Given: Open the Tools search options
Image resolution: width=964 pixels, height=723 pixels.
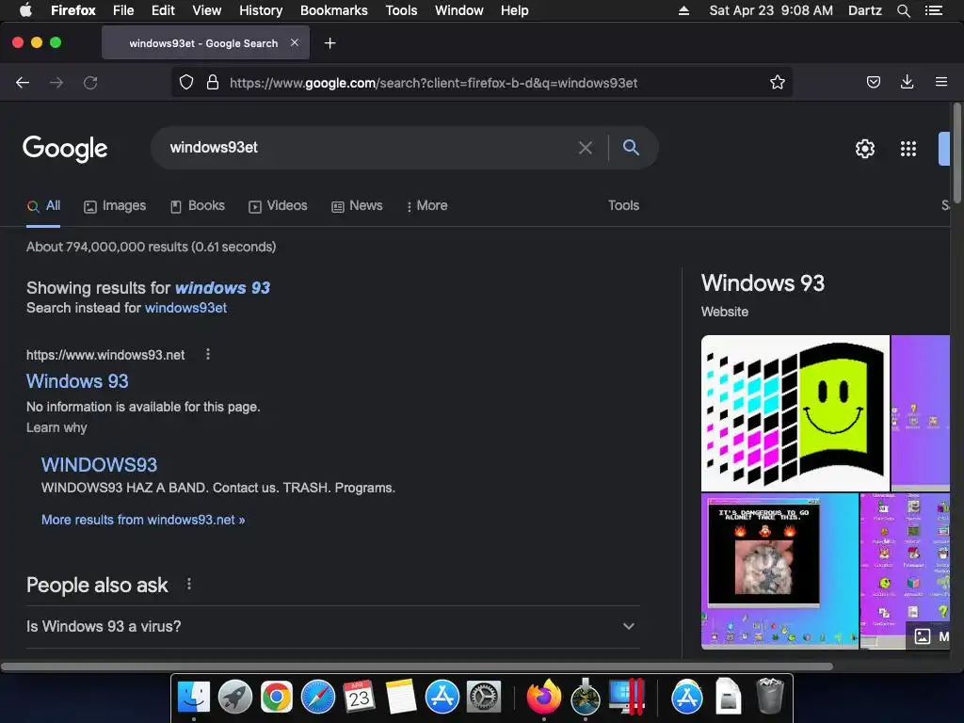Looking at the screenshot, I should click(x=623, y=205).
